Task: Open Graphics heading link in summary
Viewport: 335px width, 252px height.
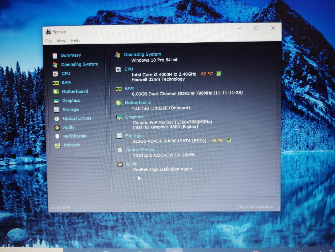Action: [134, 117]
